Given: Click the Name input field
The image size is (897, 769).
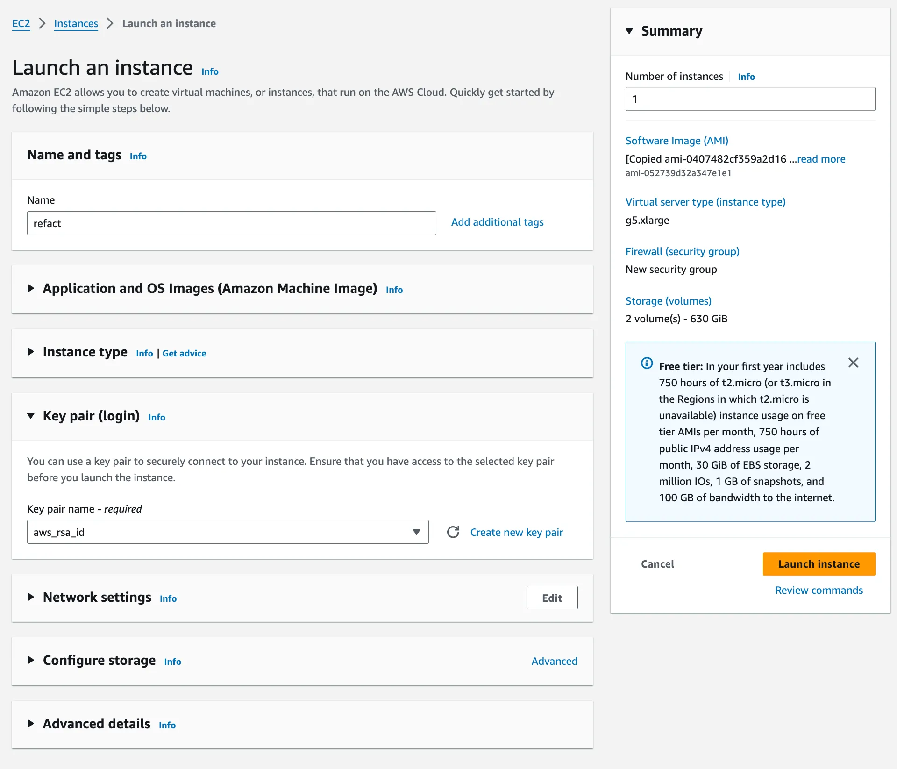Looking at the screenshot, I should pos(232,223).
